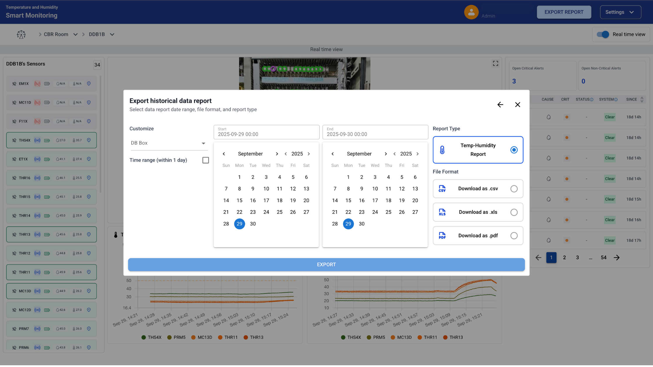This screenshot has height=367, width=653.
Task: Open the Settings dropdown menu
Action: [x=620, y=12]
